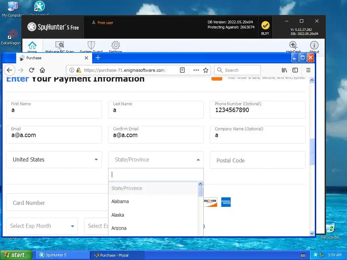Viewport: 347px width, 260px height.
Task: Select State/Province placeholder option
Action: click(153, 188)
